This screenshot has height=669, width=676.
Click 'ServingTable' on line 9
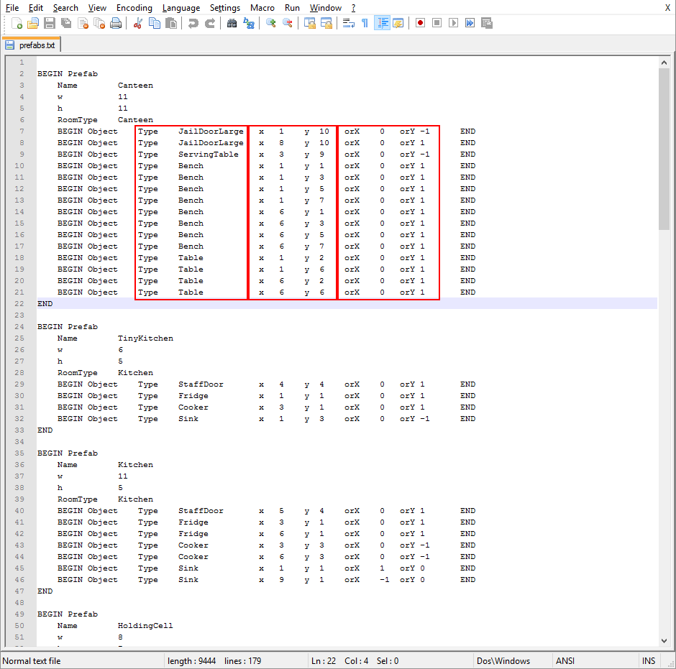pos(209,154)
